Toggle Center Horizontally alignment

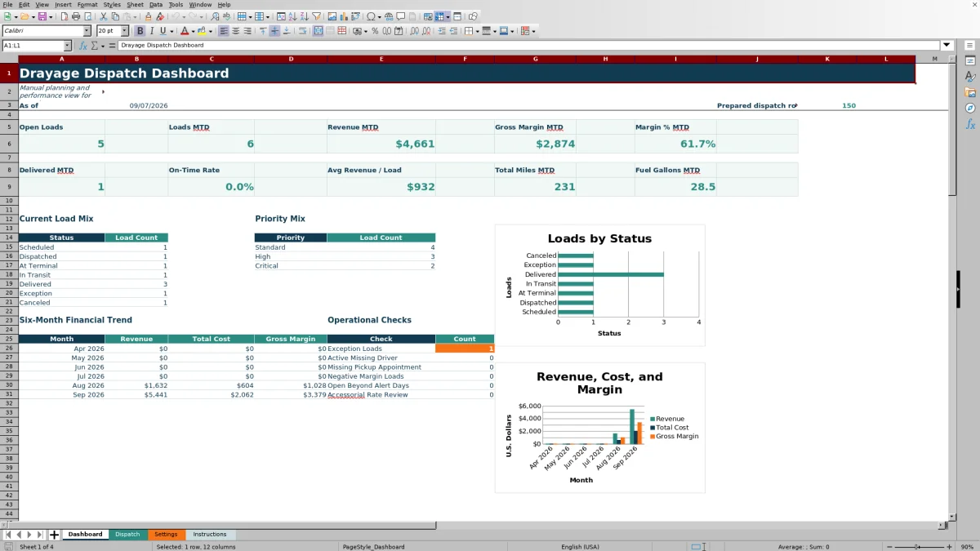(x=236, y=31)
